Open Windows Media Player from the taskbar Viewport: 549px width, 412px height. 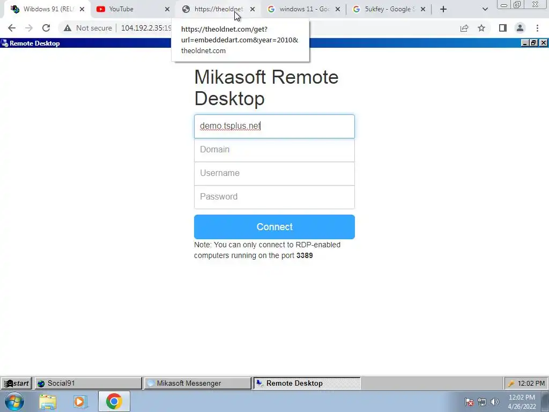click(x=80, y=402)
